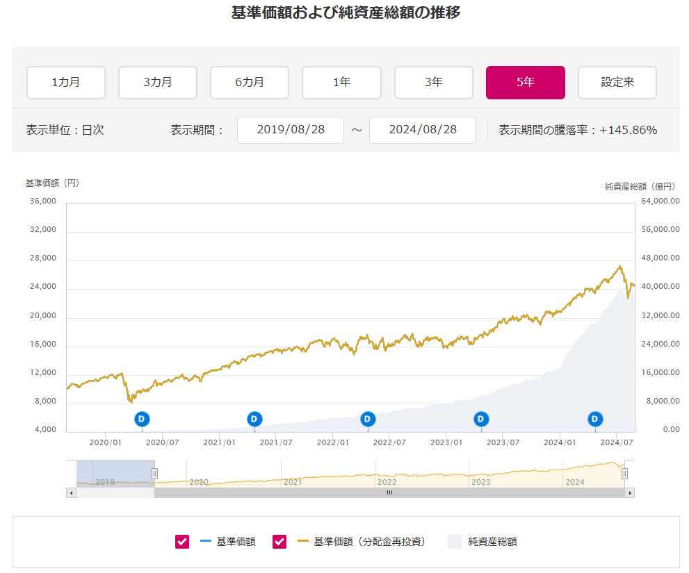Toggle the 基準価額 checkbox in the legend
Viewport: 689px width, 573px height.
click(182, 542)
